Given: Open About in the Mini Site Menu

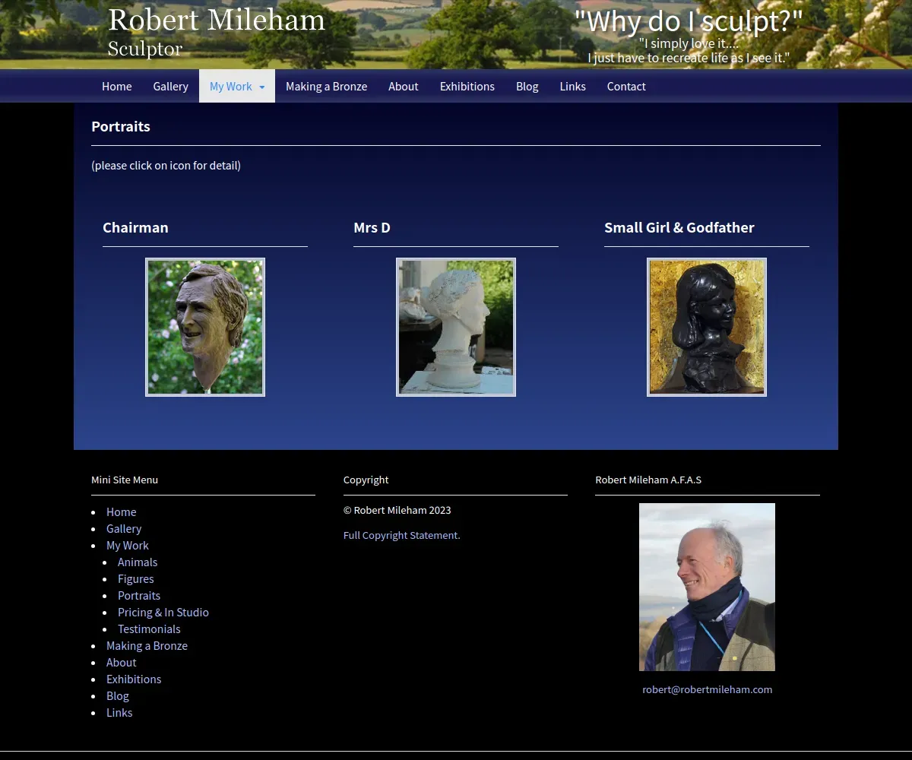Looking at the screenshot, I should tap(122, 662).
